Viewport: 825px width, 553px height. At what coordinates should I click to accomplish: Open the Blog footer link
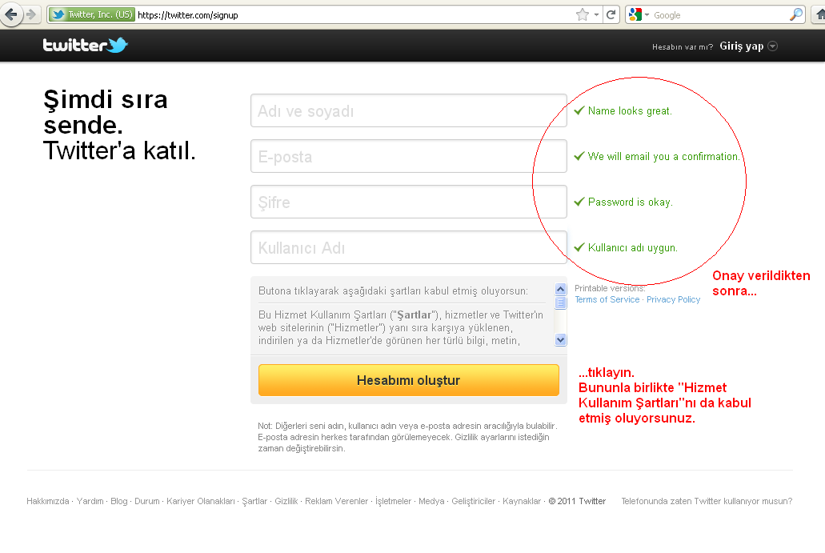(x=118, y=501)
